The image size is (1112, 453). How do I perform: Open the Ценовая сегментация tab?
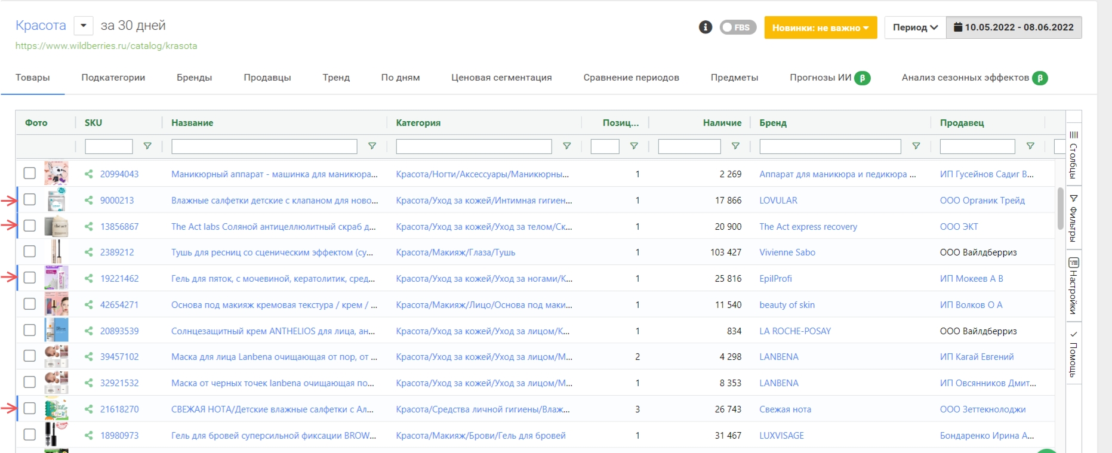501,78
